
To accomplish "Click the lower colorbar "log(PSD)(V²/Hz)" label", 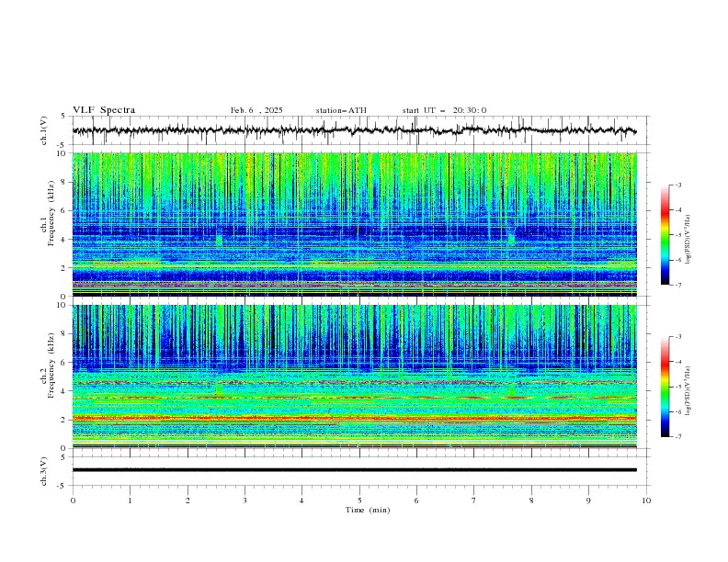I will point(688,391).
